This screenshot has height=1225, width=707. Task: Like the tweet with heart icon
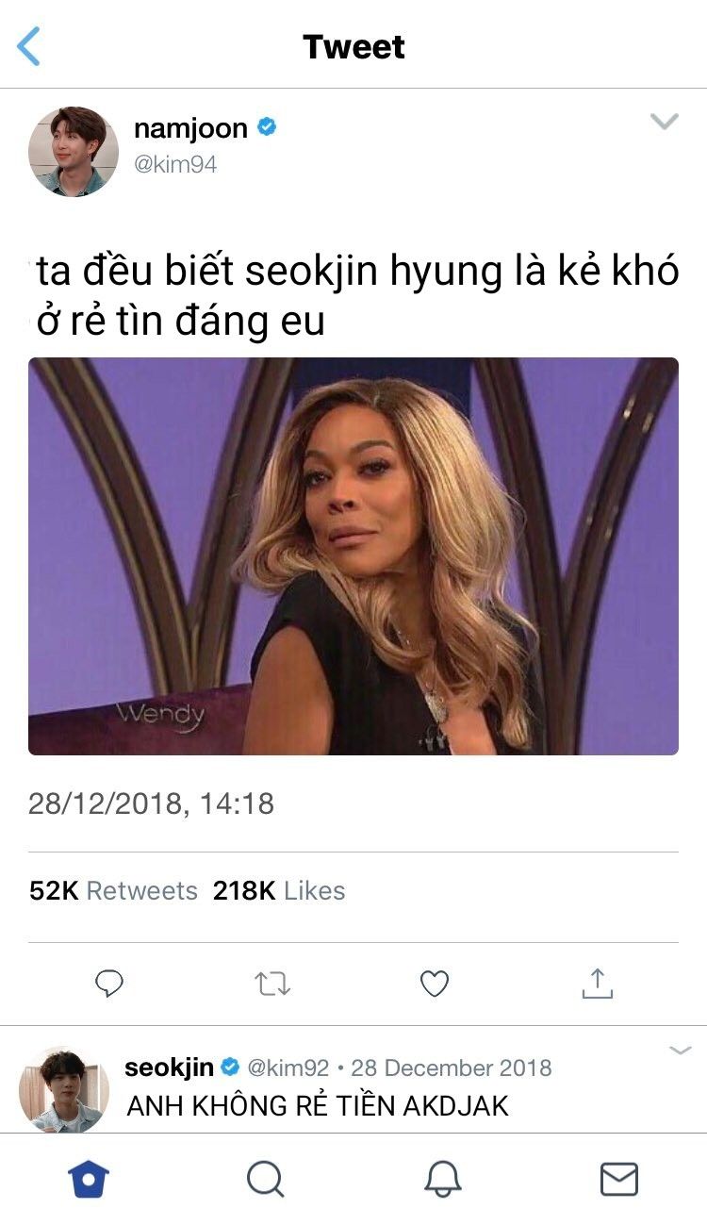(x=434, y=985)
